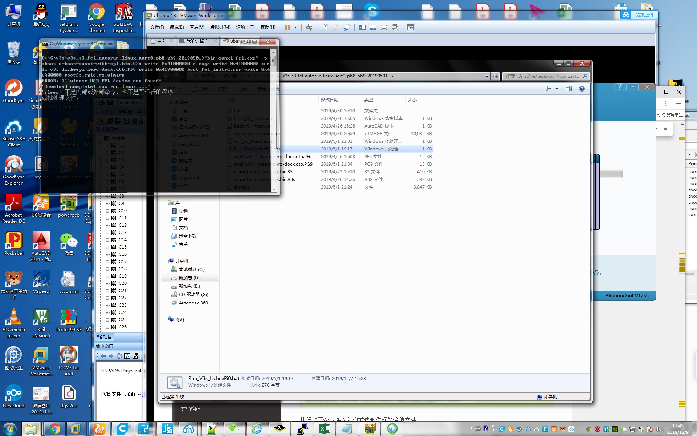The image size is (697, 436).
Task: Toggle the VMware library sidebar
Action: tap(362, 27)
